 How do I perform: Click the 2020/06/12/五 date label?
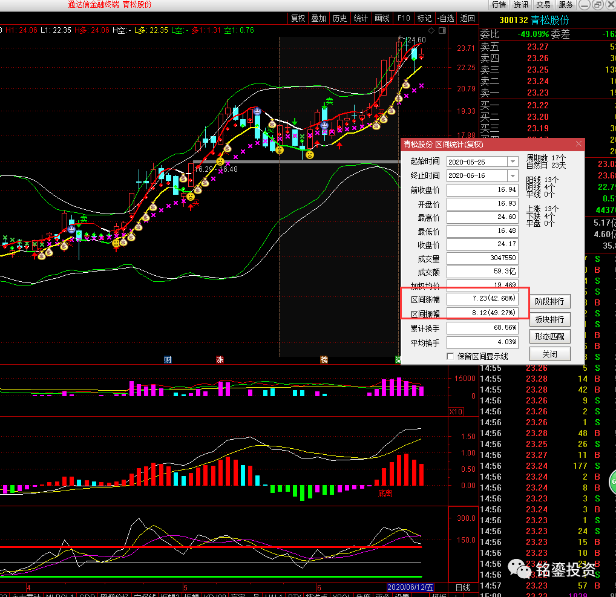point(410,587)
